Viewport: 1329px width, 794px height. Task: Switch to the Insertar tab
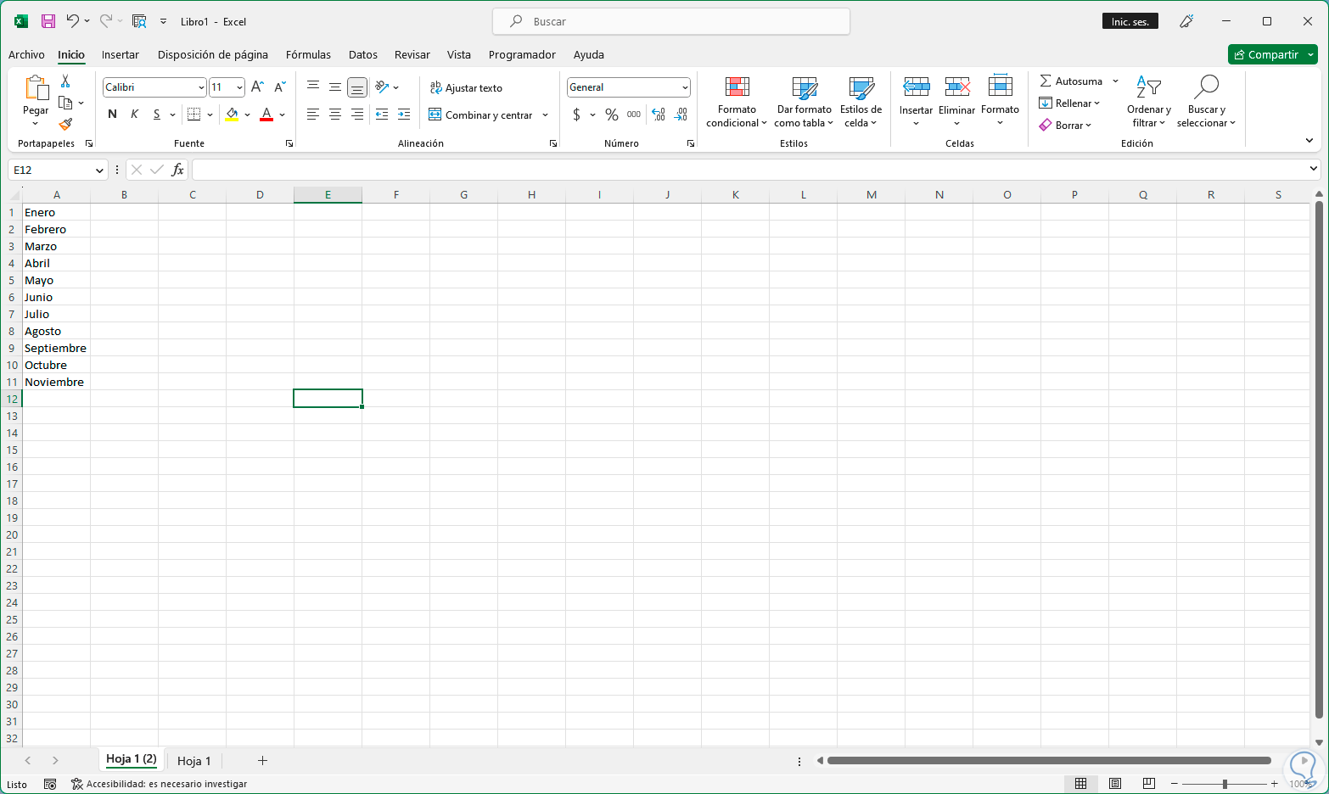pos(121,54)
